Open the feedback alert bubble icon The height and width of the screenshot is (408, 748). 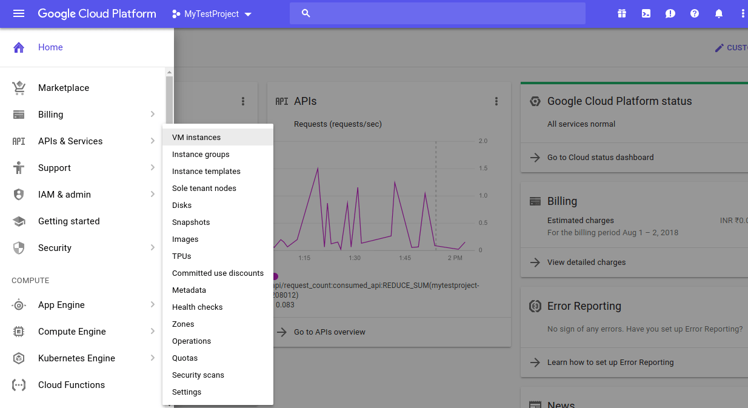click(670, 13)
